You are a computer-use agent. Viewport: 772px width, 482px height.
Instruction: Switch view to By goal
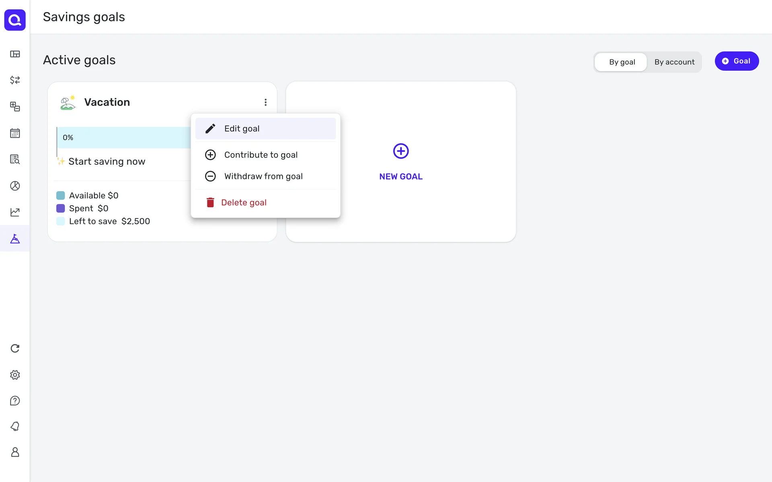coord(622,62)
